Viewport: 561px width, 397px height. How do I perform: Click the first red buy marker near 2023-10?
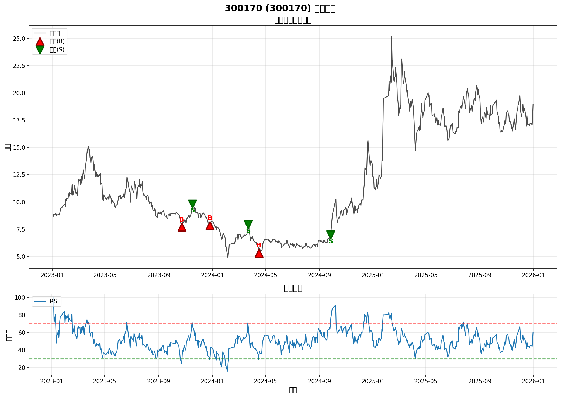click(x=182, y=227)
